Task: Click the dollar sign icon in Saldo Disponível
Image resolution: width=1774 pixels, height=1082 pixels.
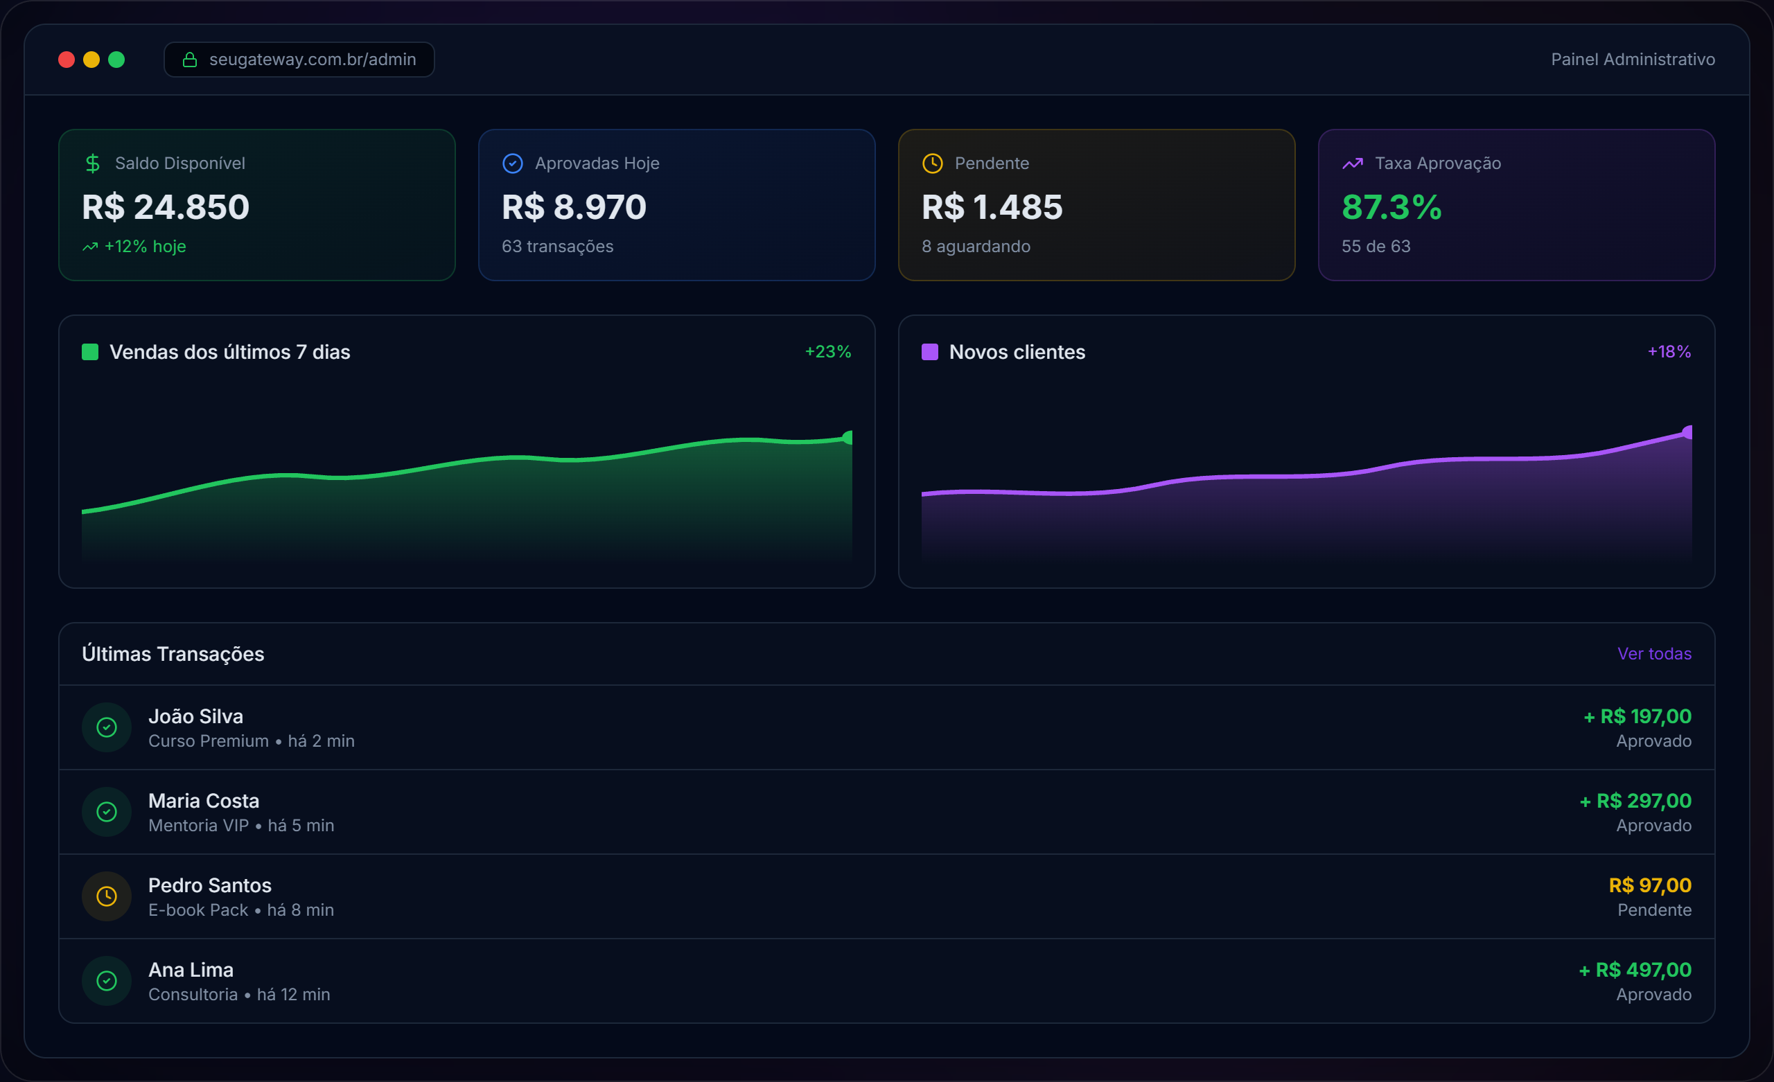Action: click(x=93, y=163)
